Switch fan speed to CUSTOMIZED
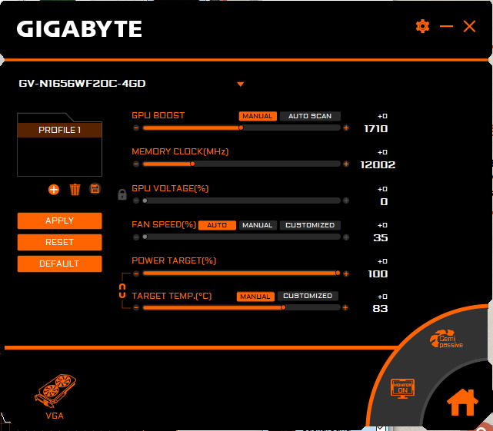Screen dimensions: 493x431 pyautogui.click(x=309, y=225)
